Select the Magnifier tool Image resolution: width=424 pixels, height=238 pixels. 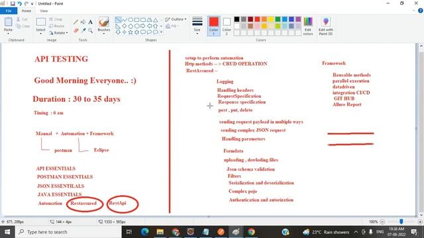(x=90, y=30)
